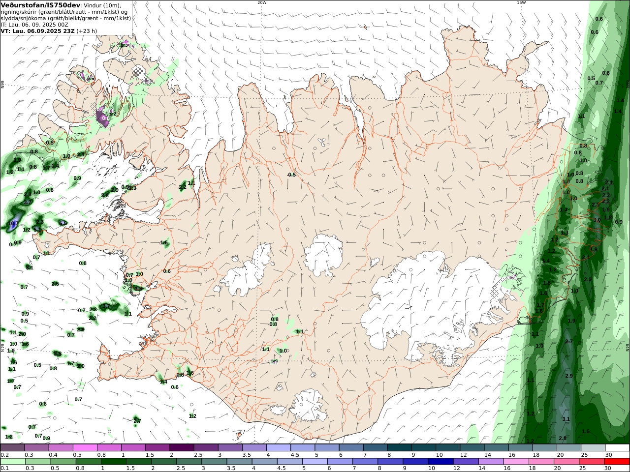630x472 pixels.
Task: Select the deep blue 10–12 rain scale swatch
Action: coord(441,462)
